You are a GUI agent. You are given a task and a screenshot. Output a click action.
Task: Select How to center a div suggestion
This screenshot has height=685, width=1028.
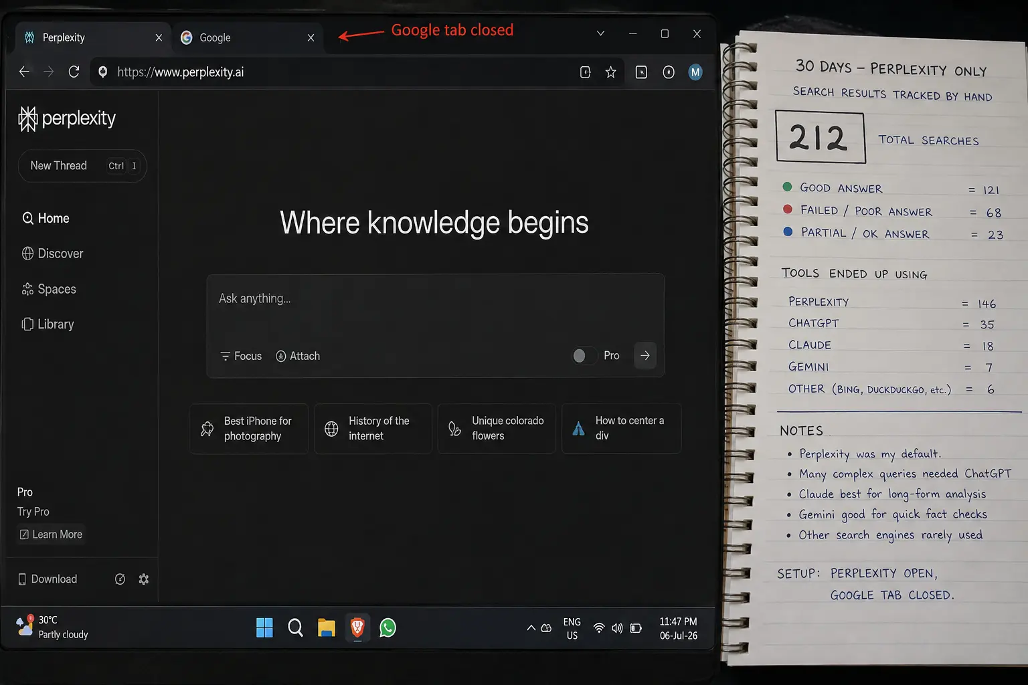(x=621, y=428)
